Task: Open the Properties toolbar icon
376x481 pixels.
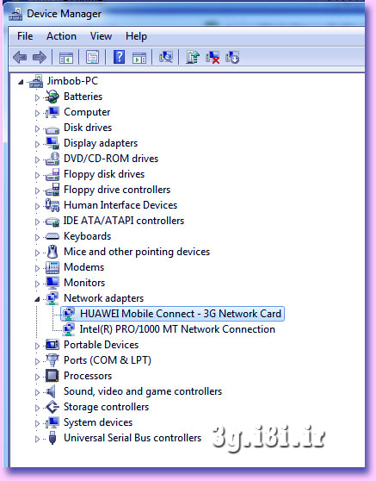Action: [x=92, y=58]
